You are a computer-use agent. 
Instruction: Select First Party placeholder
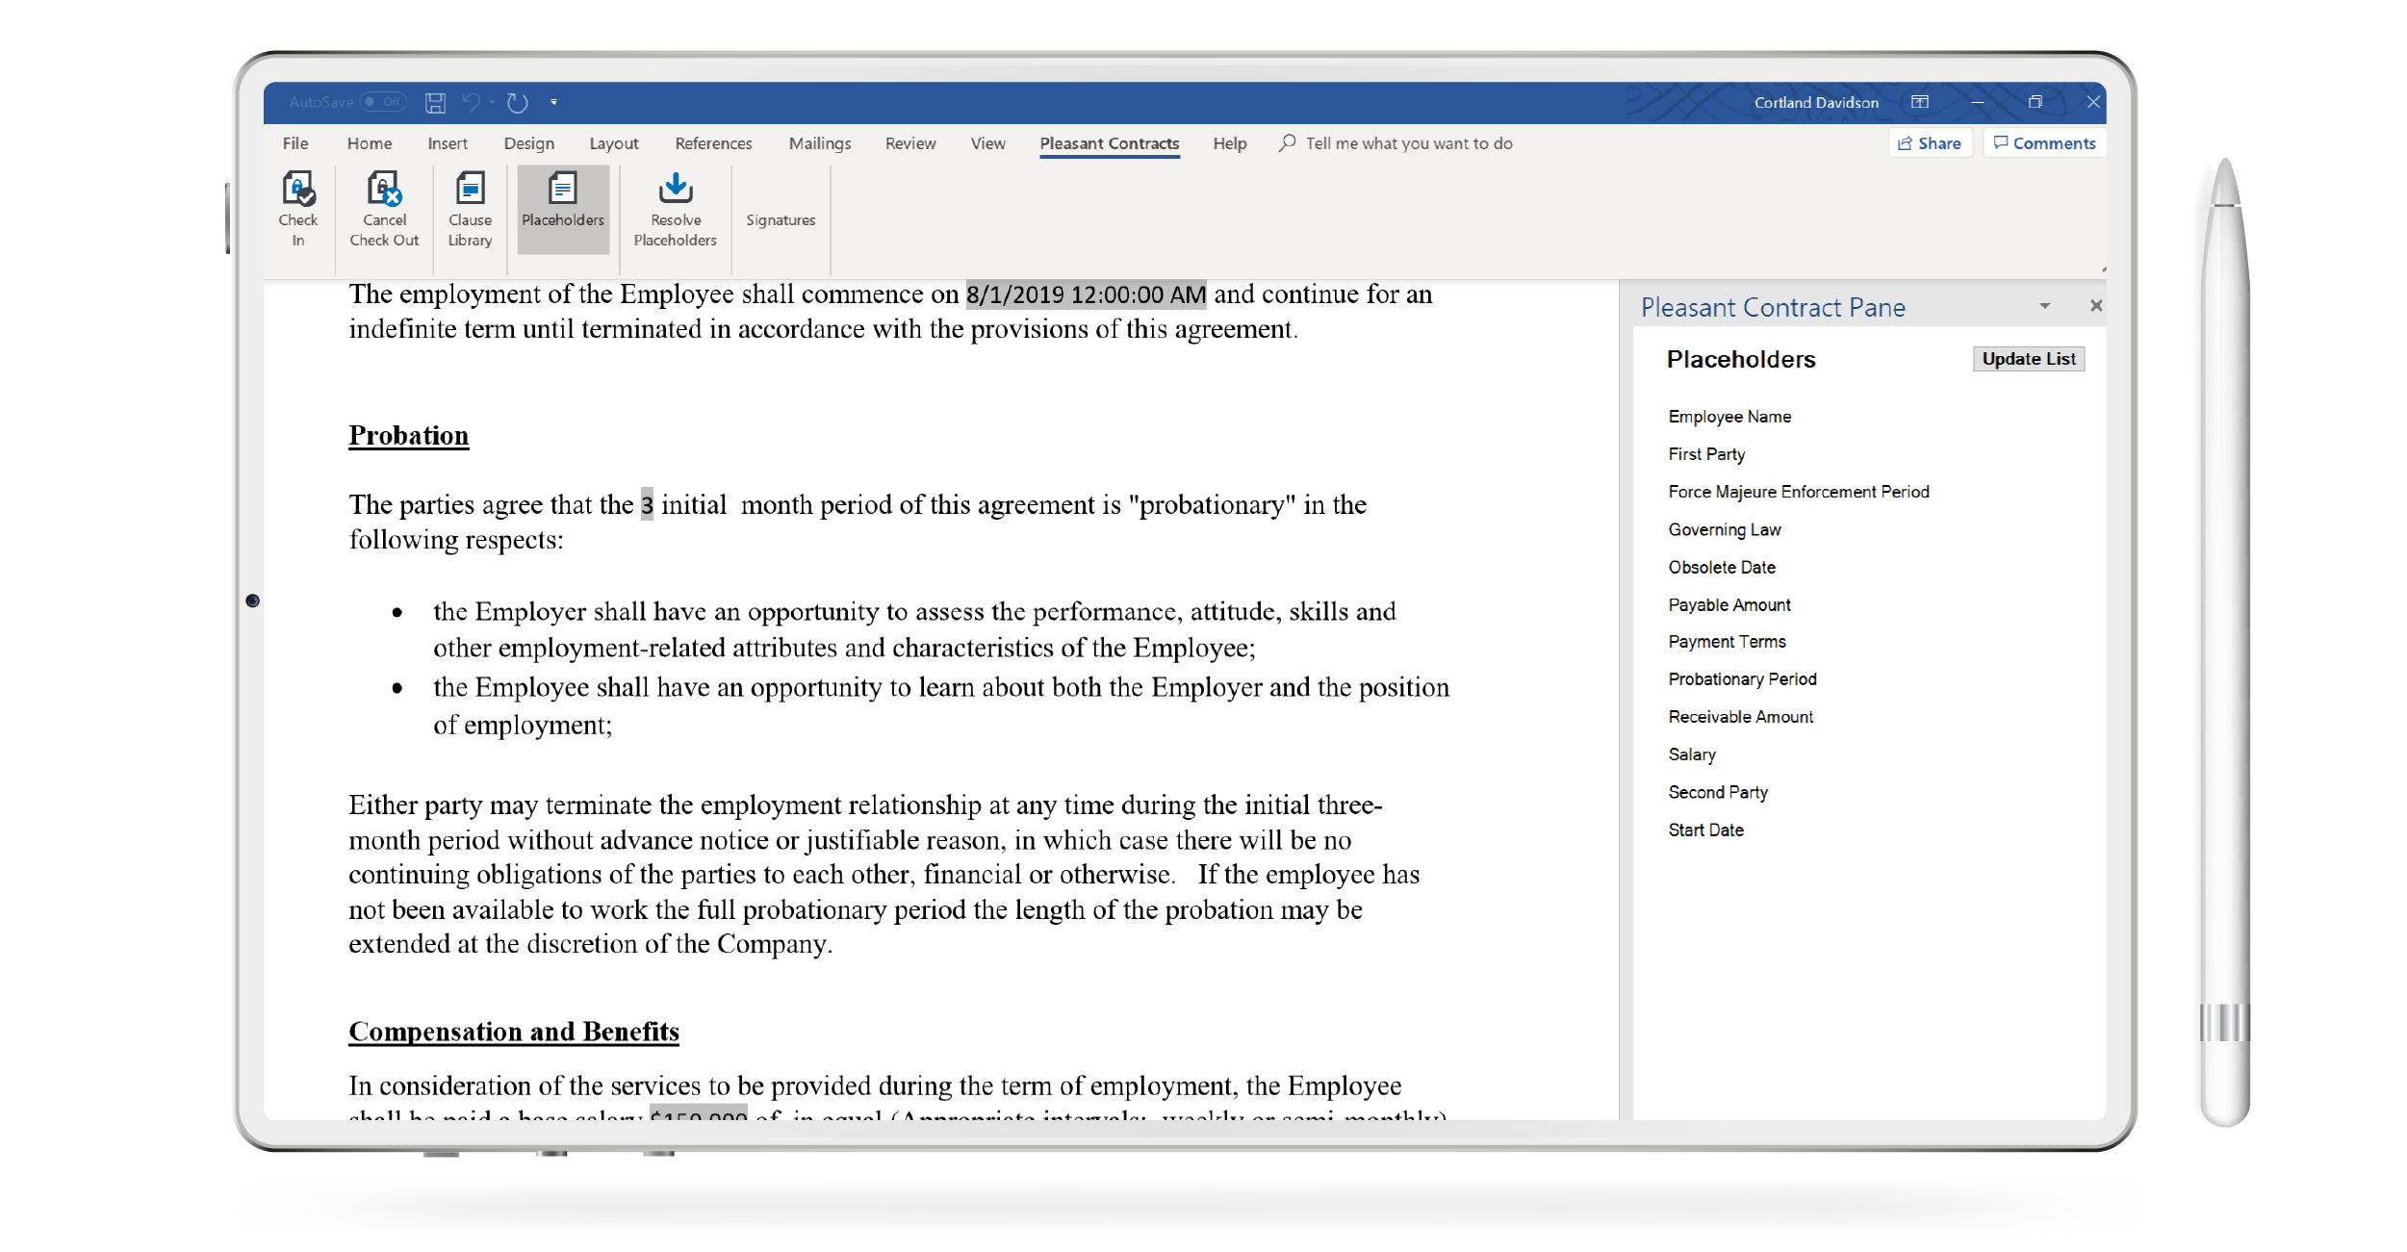click(1706, 454)
